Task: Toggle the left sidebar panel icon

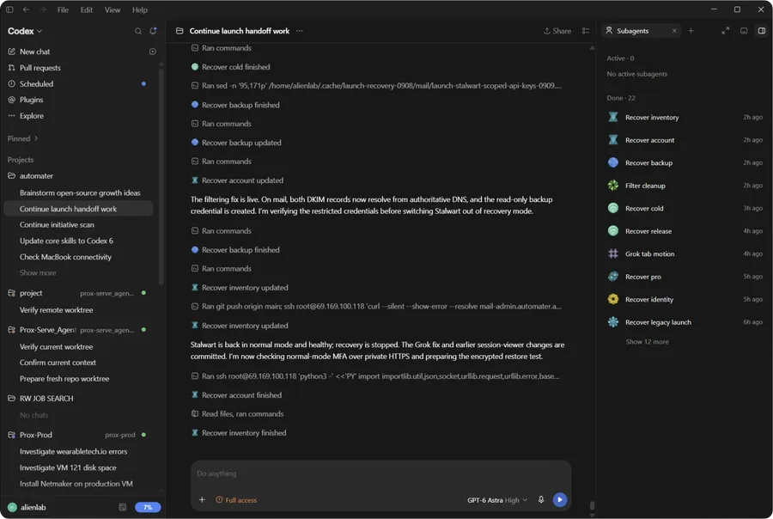Action: (x=9, y=9)
